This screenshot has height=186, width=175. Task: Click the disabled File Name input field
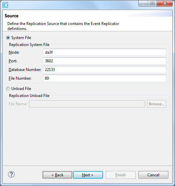[87, 104]
